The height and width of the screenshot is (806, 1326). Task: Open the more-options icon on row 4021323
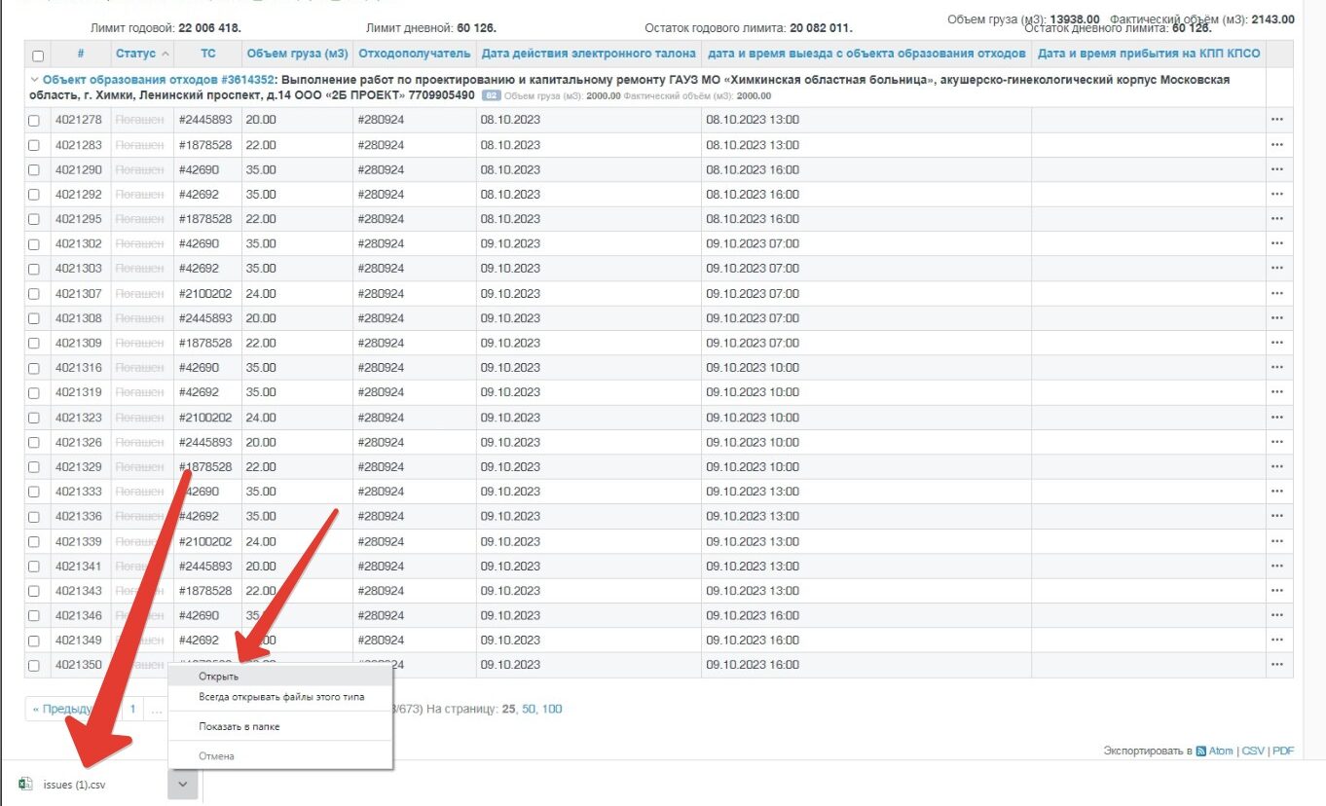[x=1277, y=418]
